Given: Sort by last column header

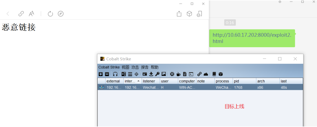Looking at the screenshot, I should coord(291,81).
